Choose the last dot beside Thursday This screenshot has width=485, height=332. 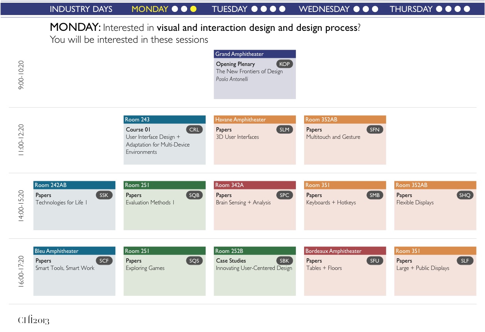point(467,9)
